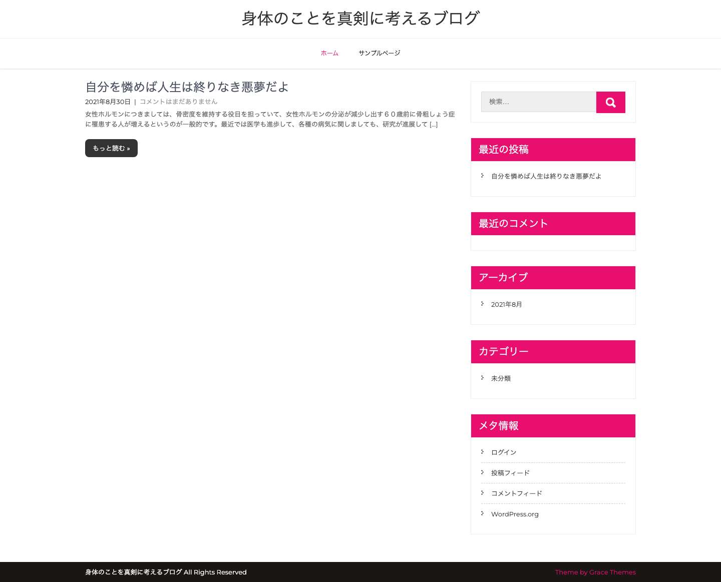Open the 未分類 category link
721x582 pixels.
click(x=501, y=378)
